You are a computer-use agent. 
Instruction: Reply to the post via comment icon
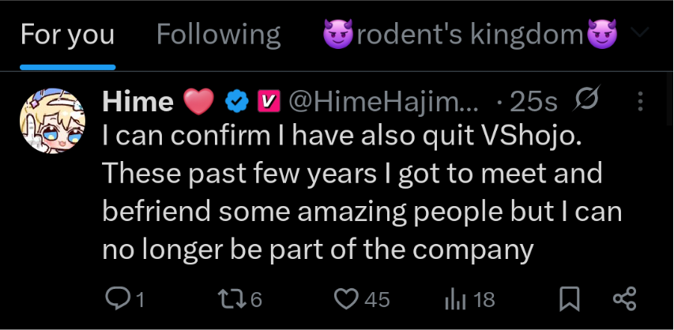tap(117, 298)
